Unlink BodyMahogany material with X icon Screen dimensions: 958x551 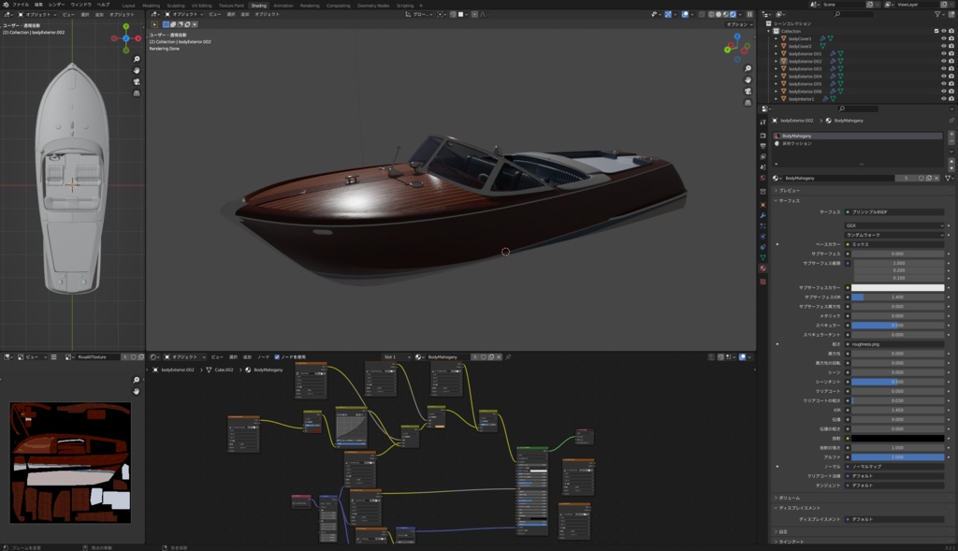pos(936,178)
